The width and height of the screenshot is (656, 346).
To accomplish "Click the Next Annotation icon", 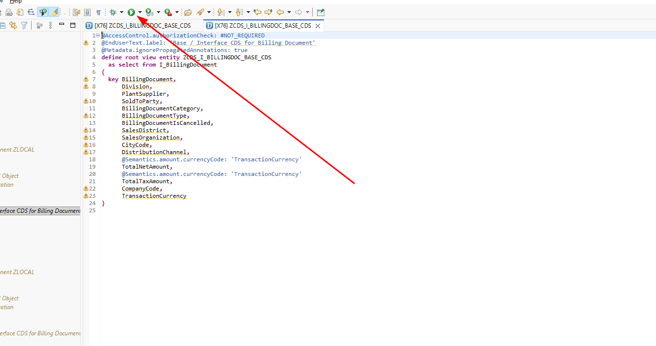I will (220, 12).
